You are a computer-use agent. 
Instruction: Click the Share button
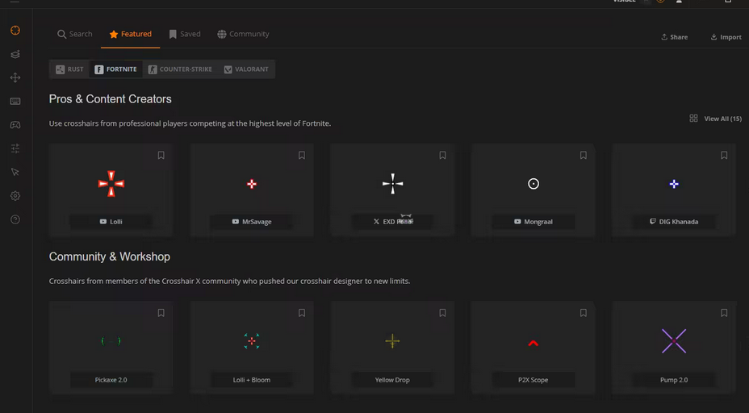click(674, 37)
